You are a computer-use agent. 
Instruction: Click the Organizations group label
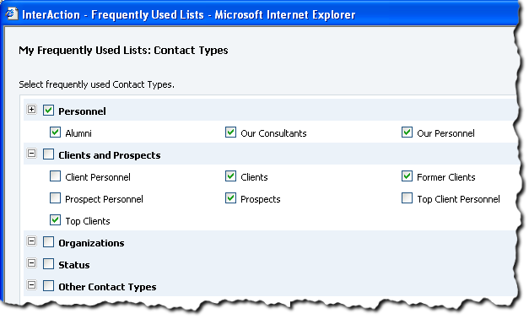pos(91,243)
